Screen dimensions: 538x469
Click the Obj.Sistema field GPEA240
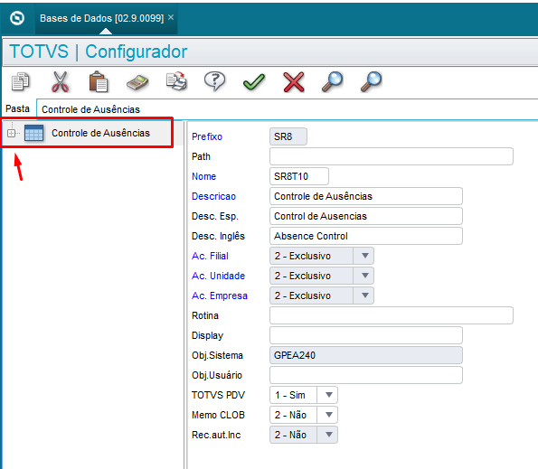click(x=366, y=355)
